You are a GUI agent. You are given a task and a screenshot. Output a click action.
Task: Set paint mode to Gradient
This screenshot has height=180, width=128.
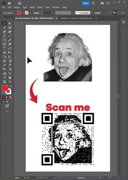[x=7, y=97]
